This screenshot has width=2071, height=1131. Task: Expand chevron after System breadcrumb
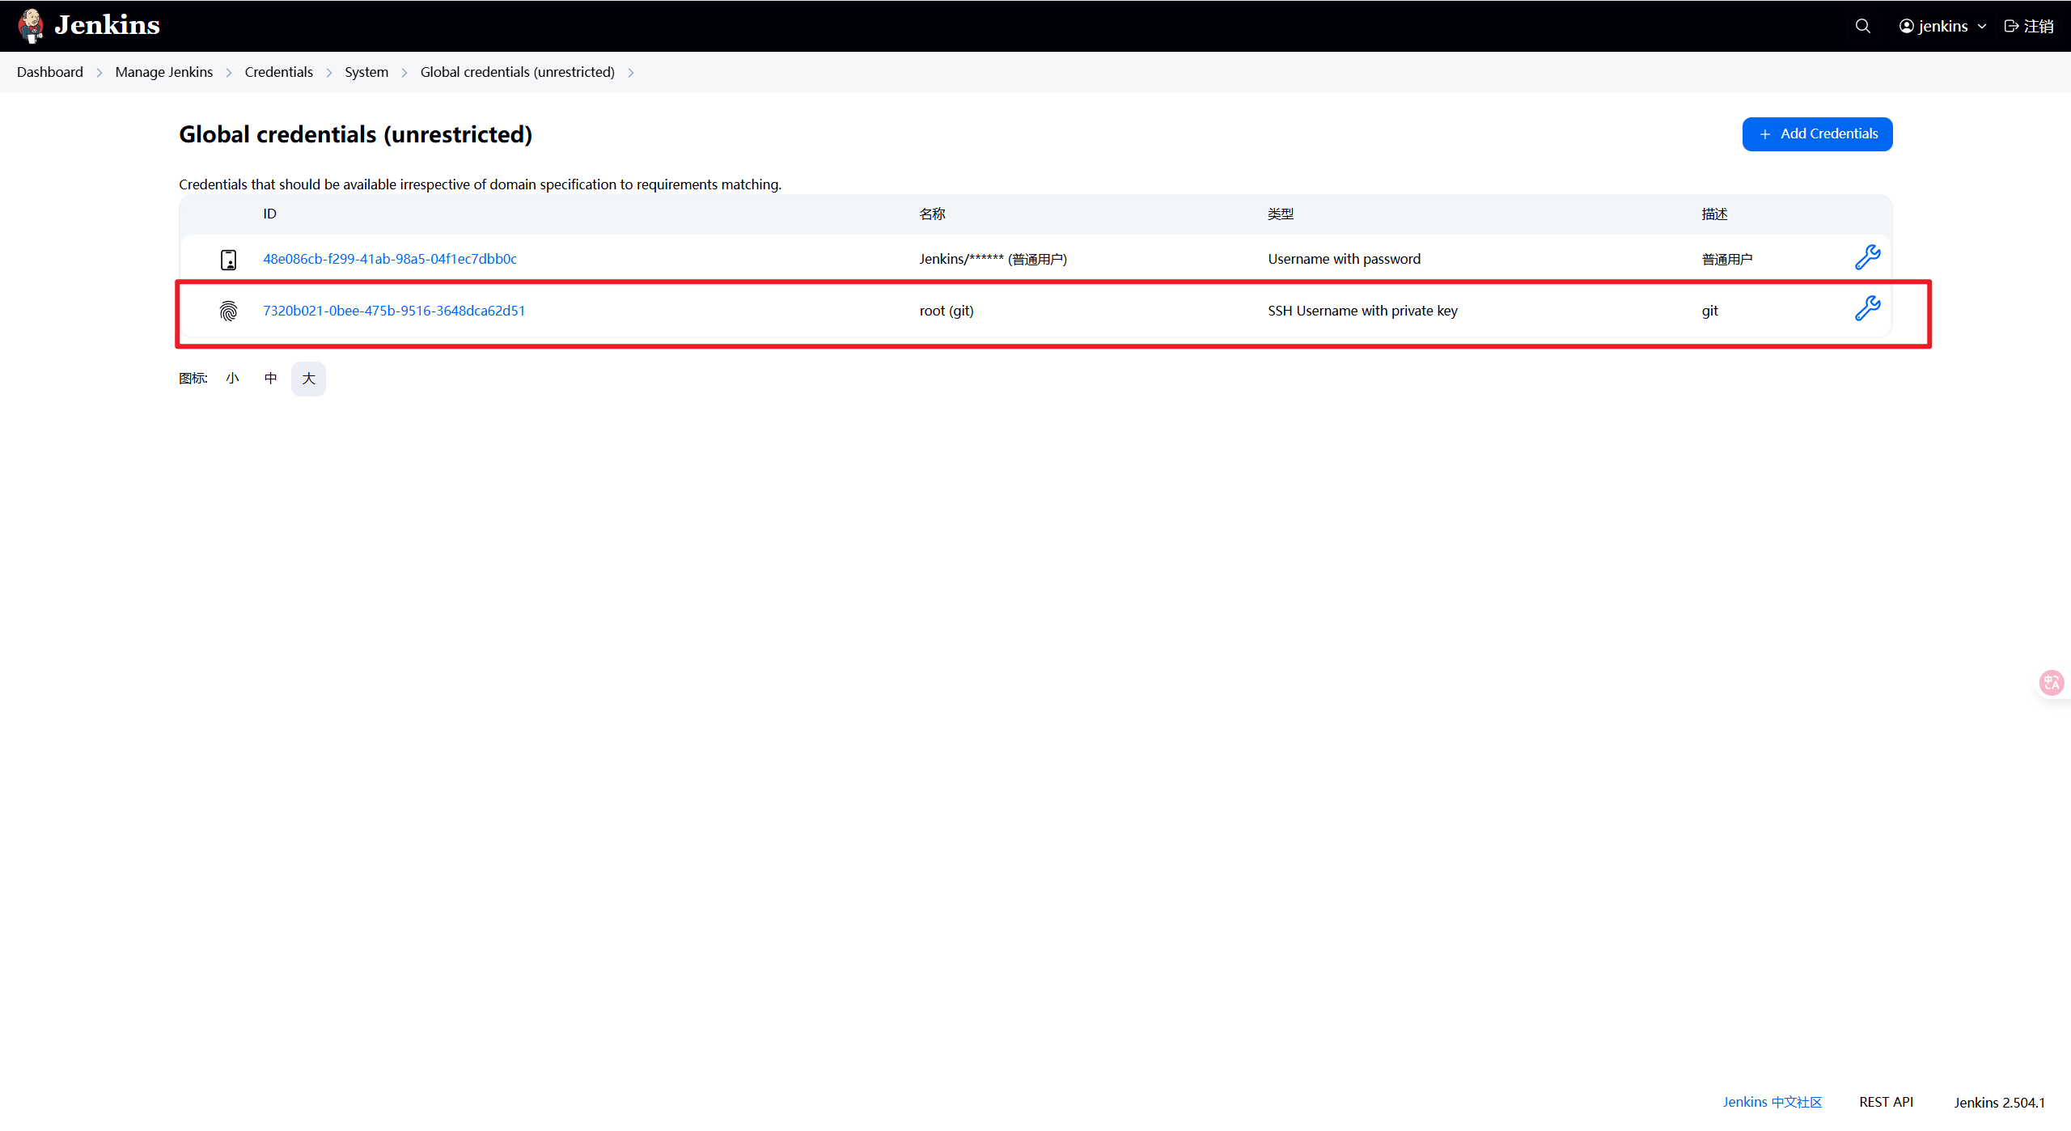point(404,73)
